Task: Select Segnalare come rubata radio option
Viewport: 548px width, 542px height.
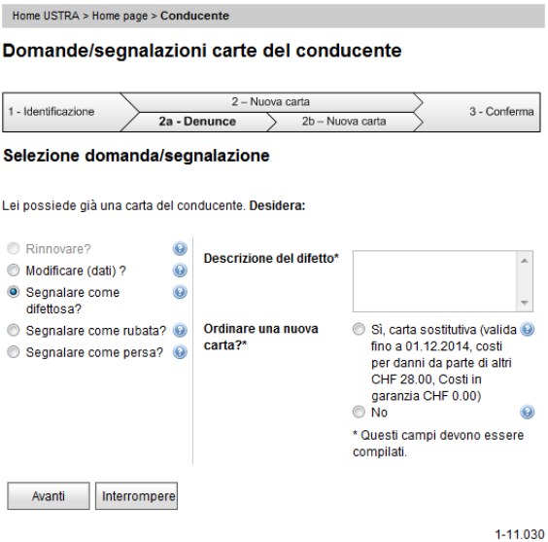Action: coord(14,330)
